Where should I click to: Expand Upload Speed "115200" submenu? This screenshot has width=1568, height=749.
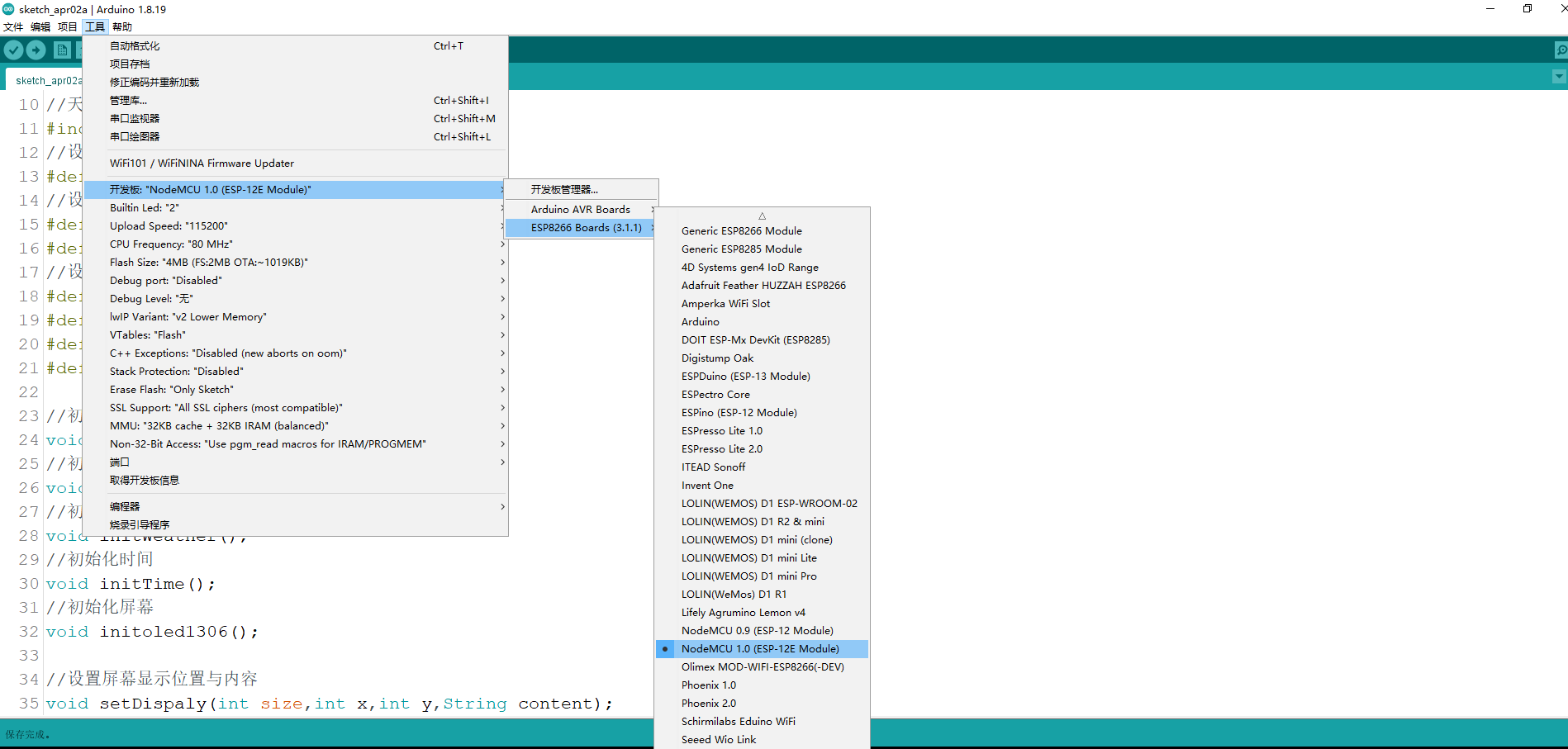point(296,226)
